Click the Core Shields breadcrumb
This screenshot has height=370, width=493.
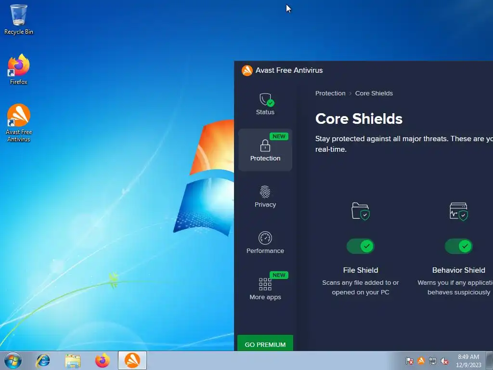[374, 93]
